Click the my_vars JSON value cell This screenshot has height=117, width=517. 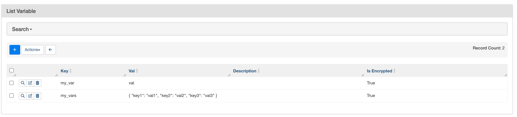173,96
